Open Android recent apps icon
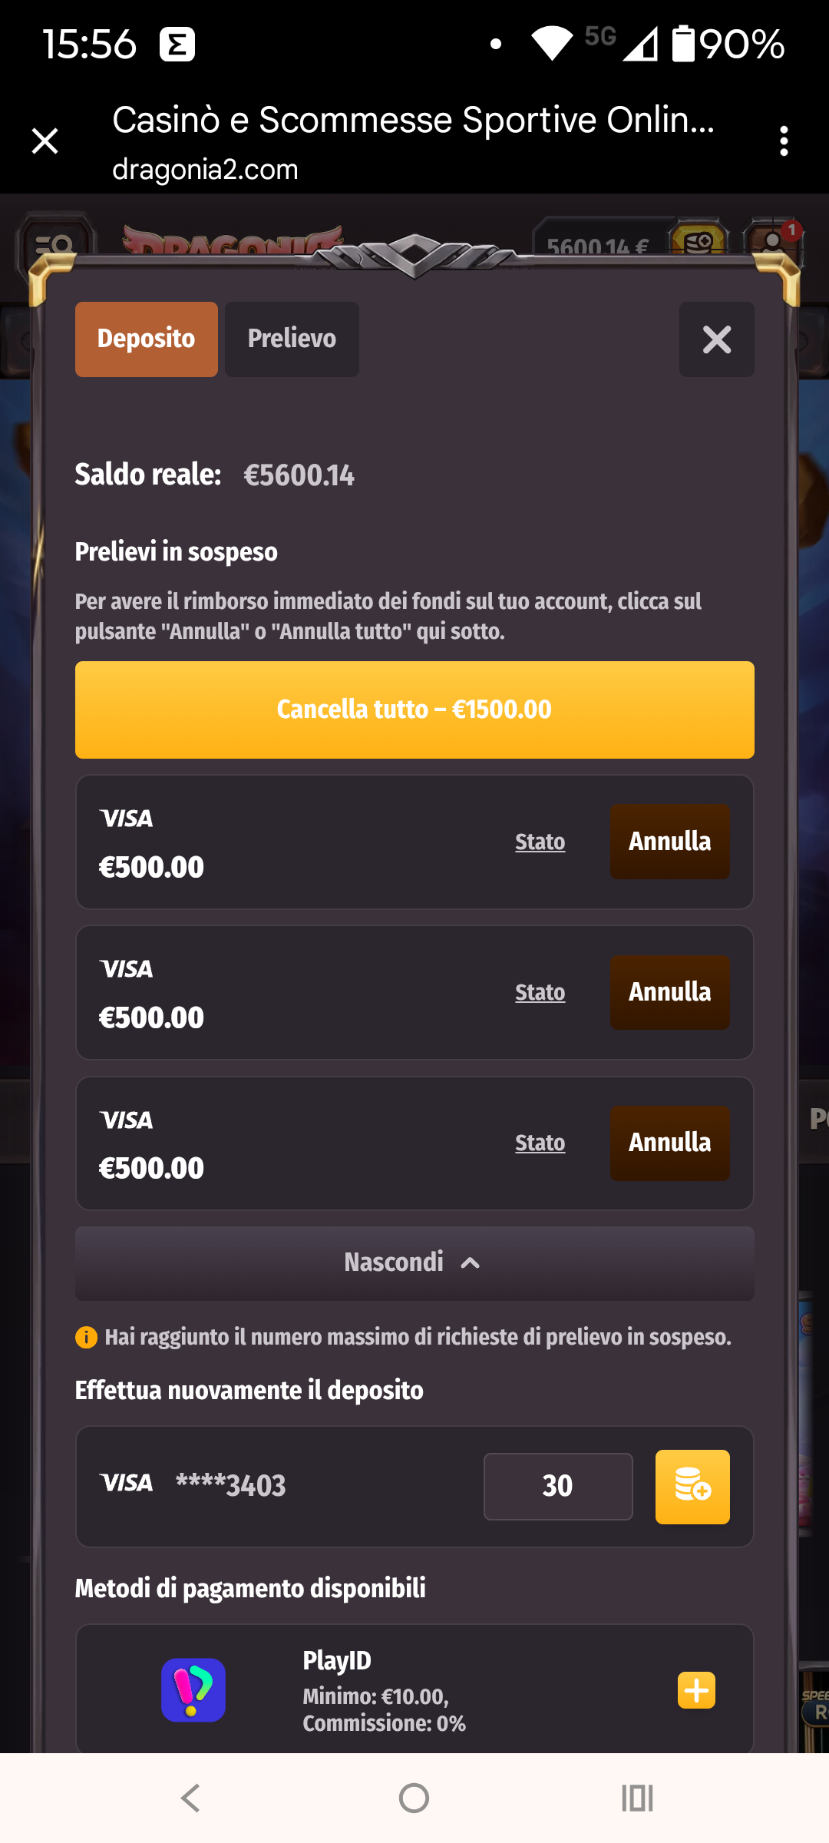829x1843 pixels. (637, 1798)
